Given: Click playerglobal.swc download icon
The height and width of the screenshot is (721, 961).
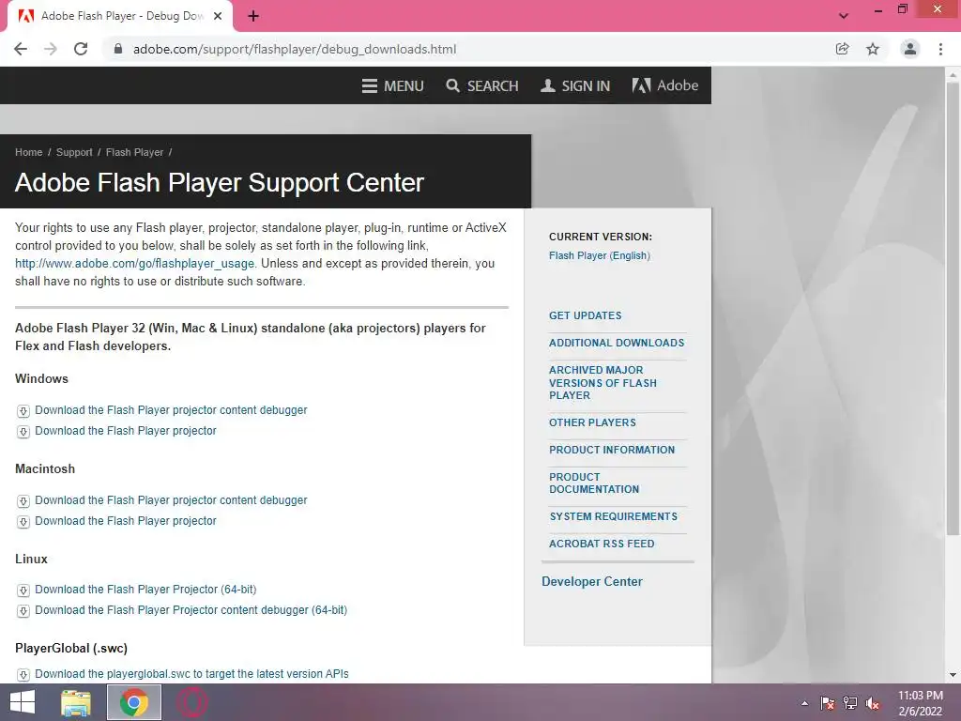Looking at the screenshot, I should point(23,674).
